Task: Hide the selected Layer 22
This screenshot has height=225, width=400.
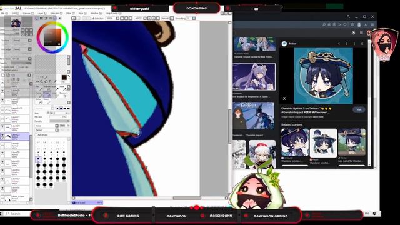Action: [2, 135]
